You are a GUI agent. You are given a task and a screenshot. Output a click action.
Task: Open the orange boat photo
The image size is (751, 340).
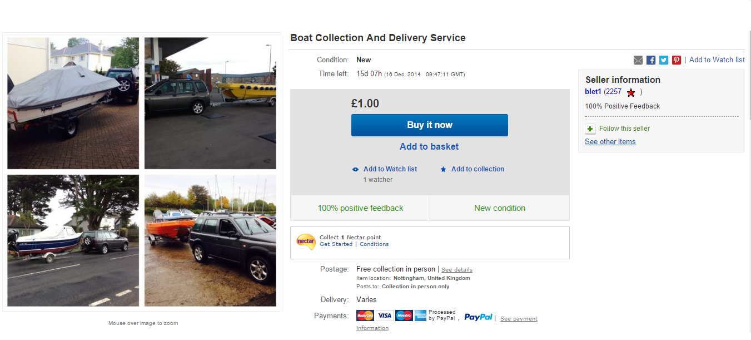210,240
